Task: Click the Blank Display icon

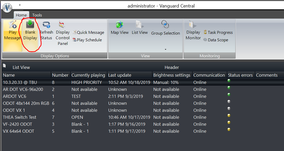Action: pyautogui.click(x=30, y=25)
